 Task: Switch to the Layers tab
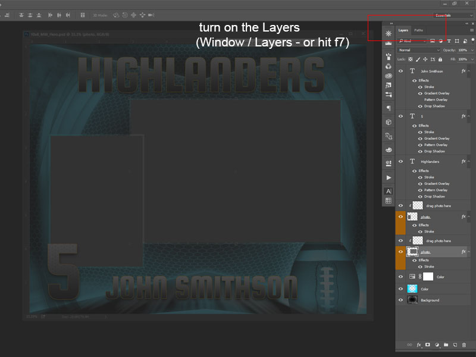[x=403, y=30]
